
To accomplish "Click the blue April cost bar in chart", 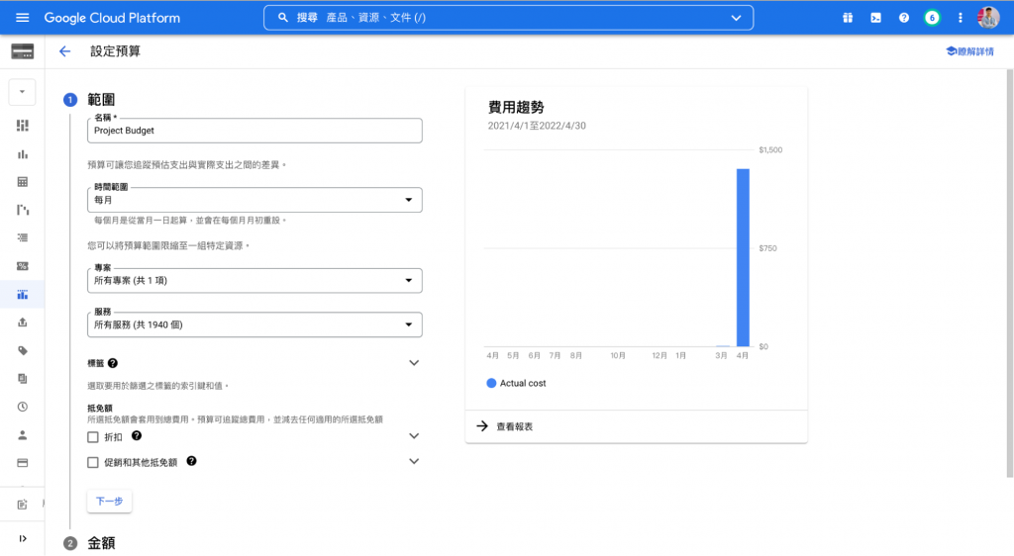I will (743, 257).
